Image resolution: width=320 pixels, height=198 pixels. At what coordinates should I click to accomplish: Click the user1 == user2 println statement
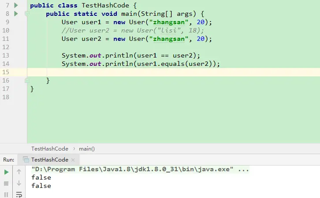pyautogui.click(x=131, y=55)
